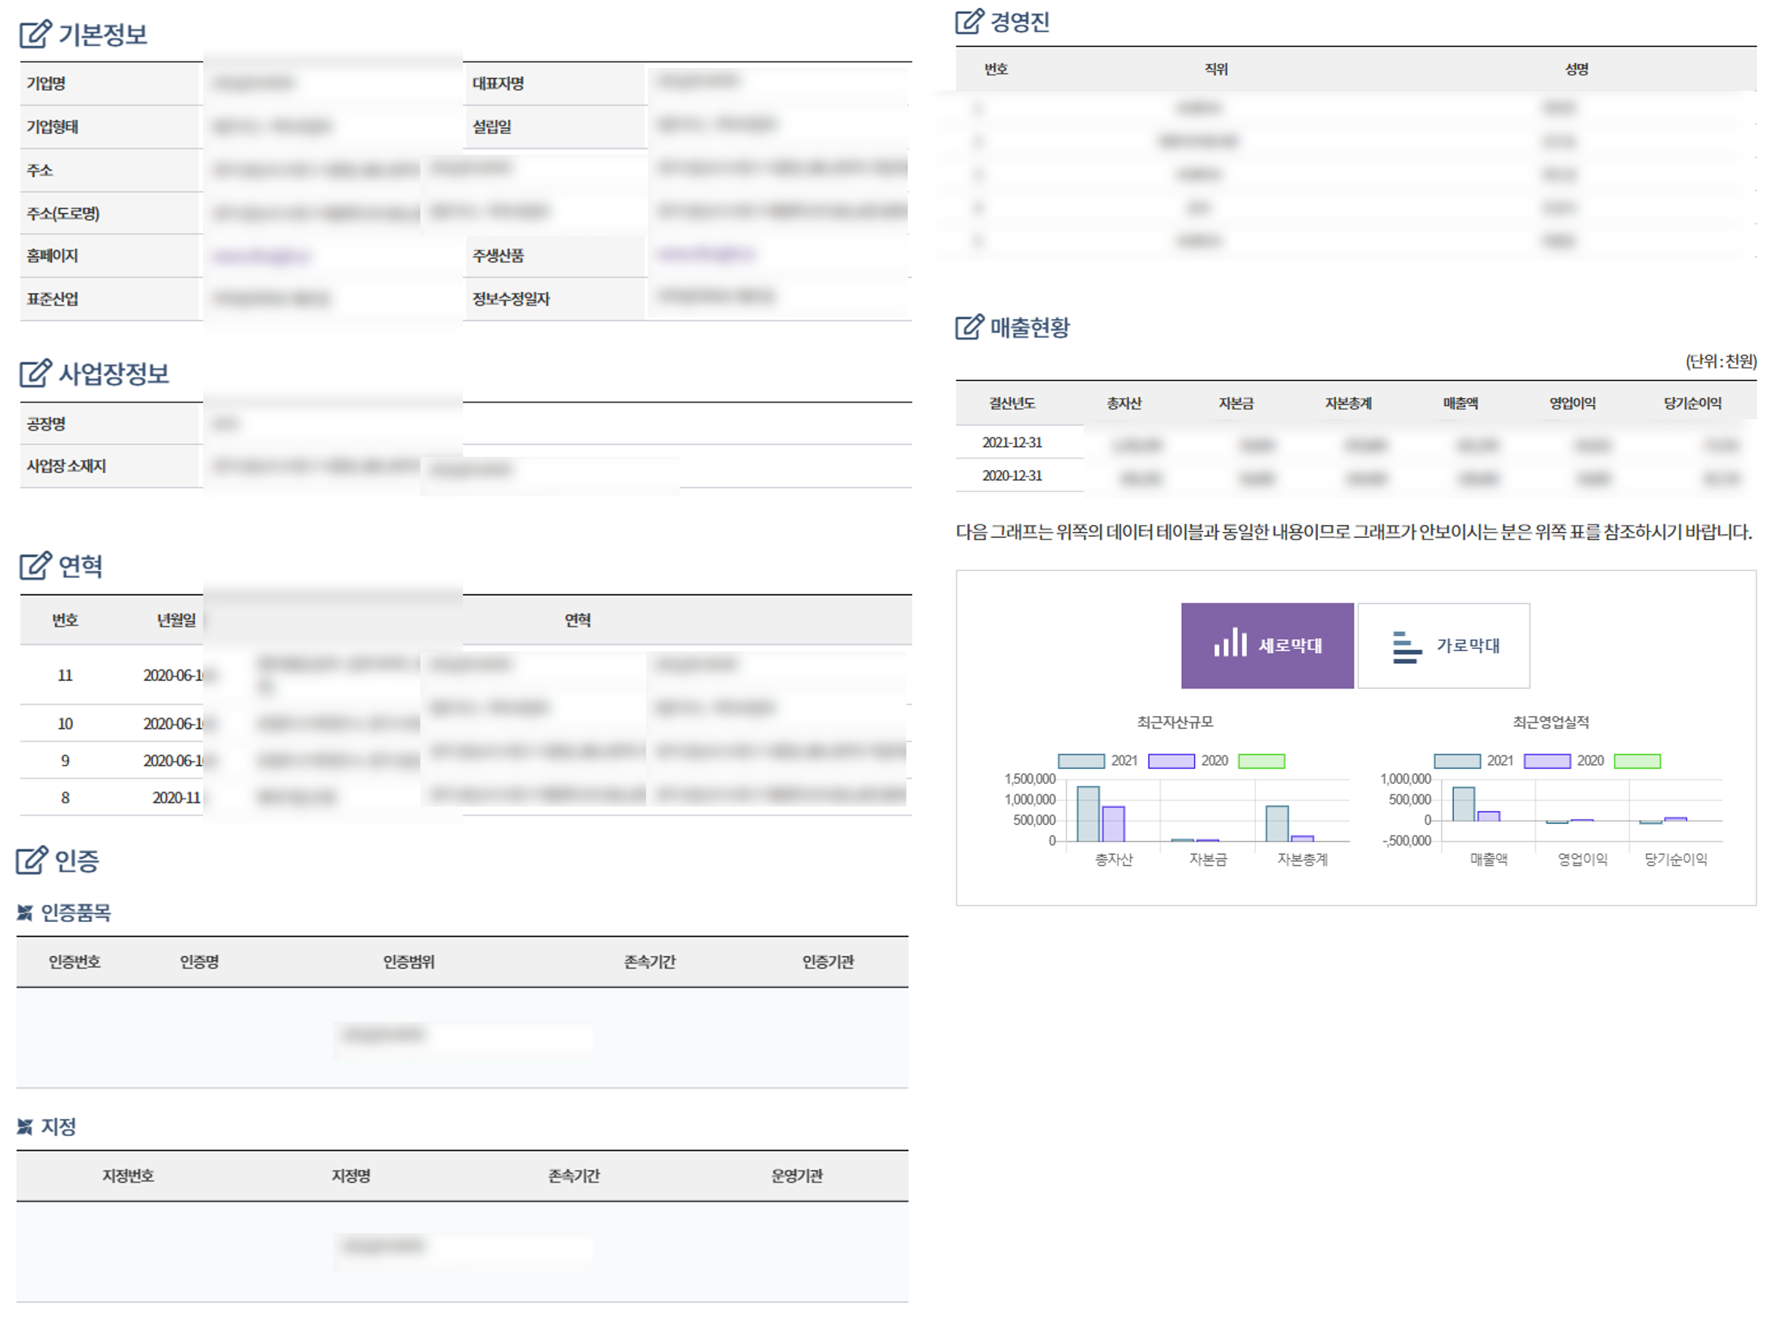Click the 2021 총자산 bar in chart
The height and width of the screenshot is (1318, 1773).
tap(1088, 814)
